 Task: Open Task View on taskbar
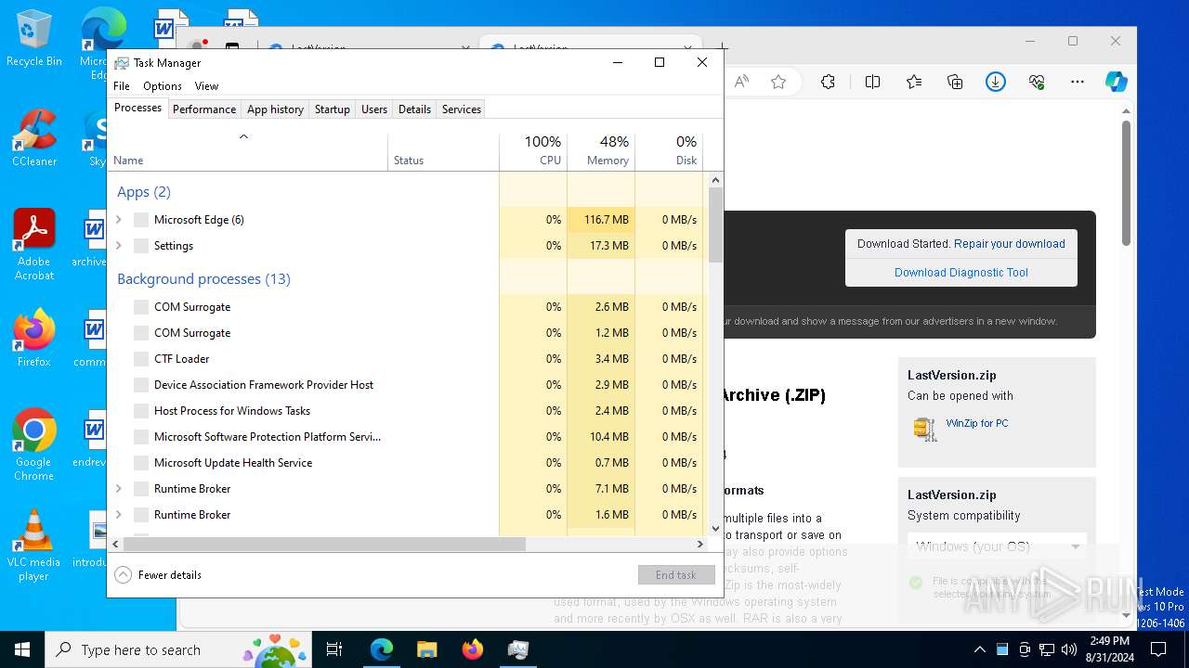[x=334, y=649]
